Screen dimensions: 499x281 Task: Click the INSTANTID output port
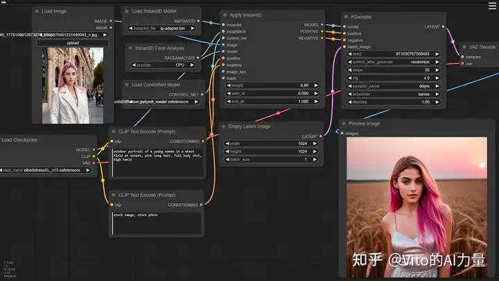click(199, 21)
